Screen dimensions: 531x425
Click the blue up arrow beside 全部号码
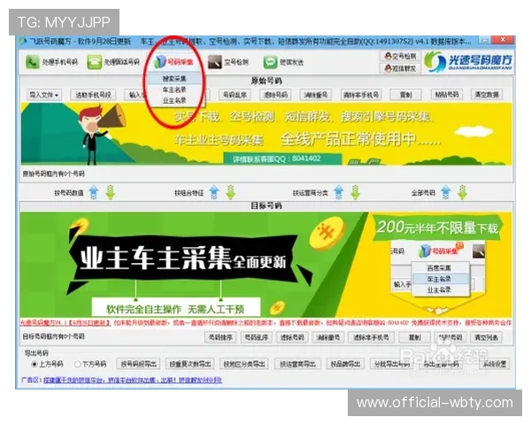pyautogui.click(x=446, y=192)
